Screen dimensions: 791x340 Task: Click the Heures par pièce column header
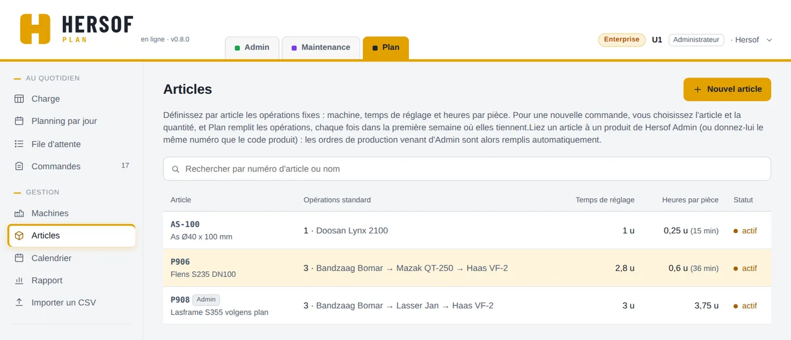[690, 200]
